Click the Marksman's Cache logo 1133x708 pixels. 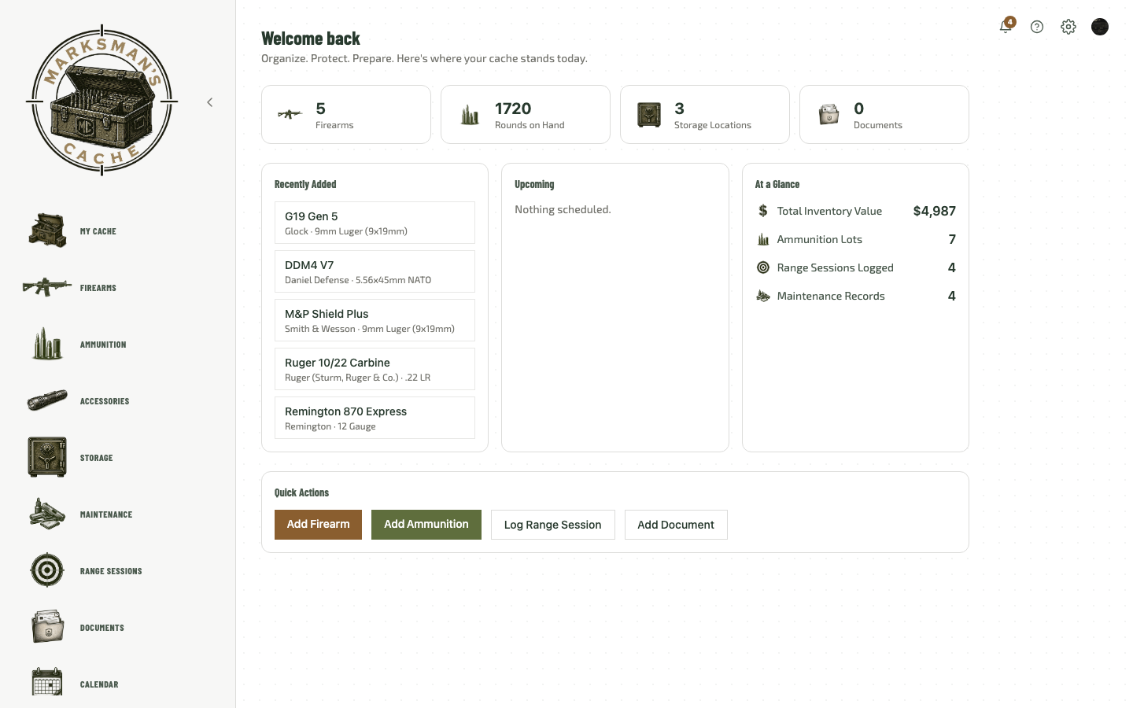[101, 101]
